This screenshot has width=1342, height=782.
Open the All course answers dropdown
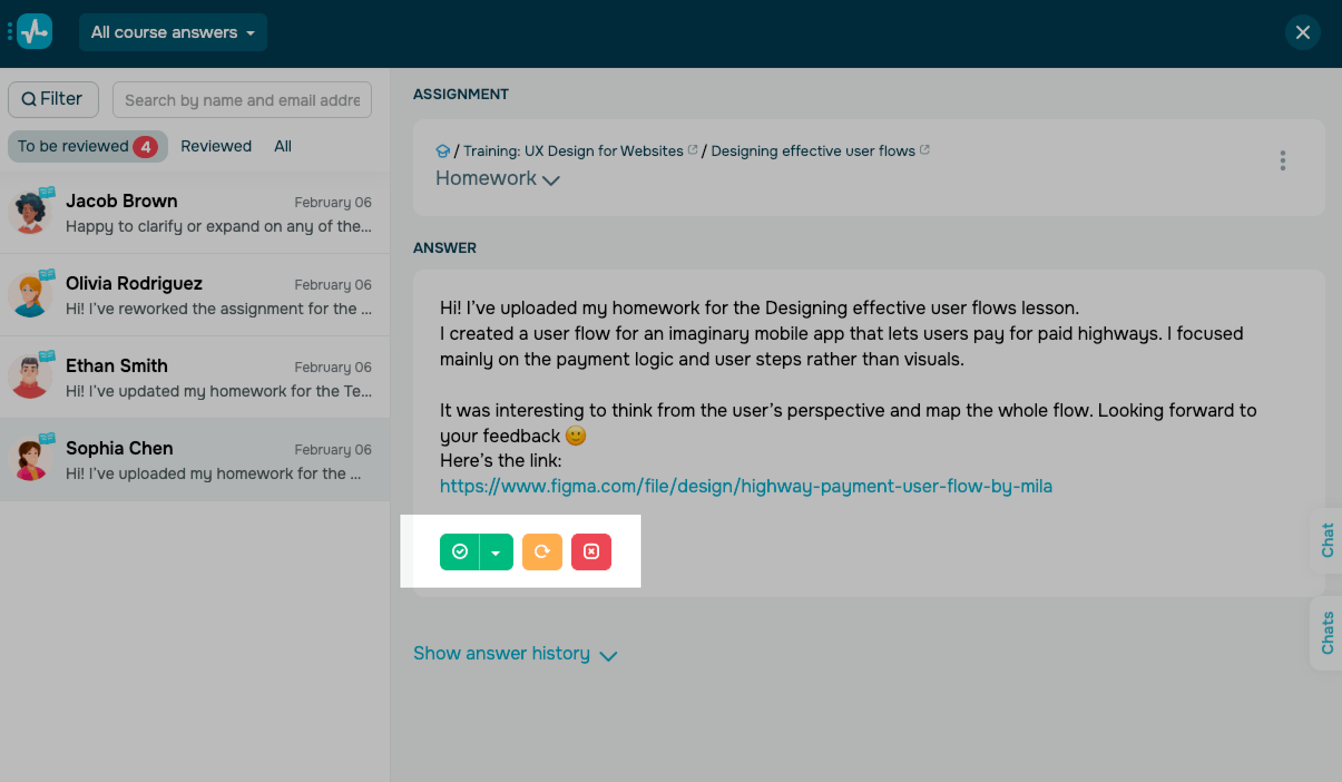(x=173, y=32)
